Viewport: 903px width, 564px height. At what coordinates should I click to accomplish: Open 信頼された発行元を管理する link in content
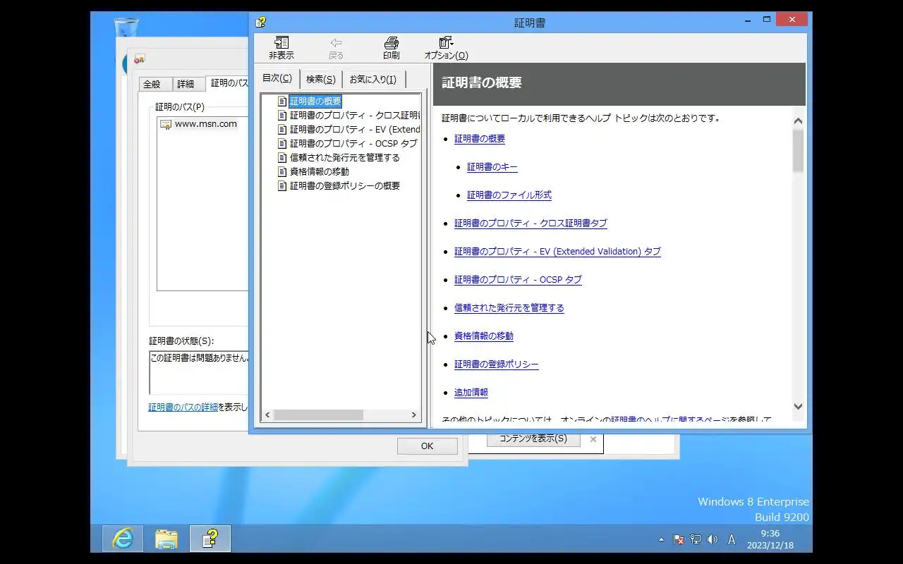(509, 308)
